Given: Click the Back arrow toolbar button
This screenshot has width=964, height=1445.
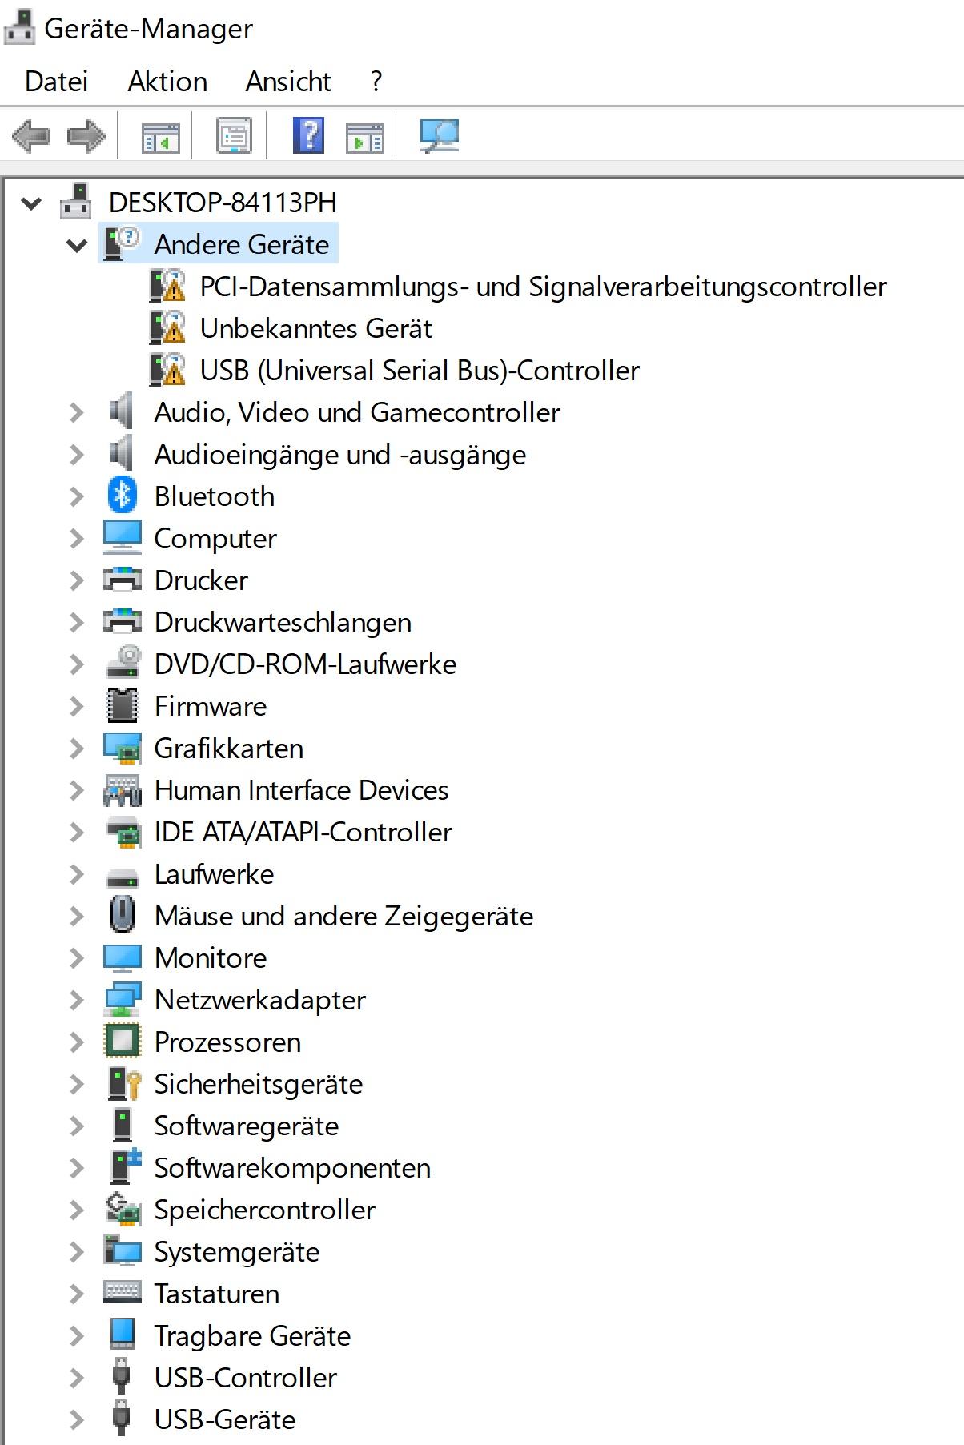Looking at the screenshot, I should pos(32,136).
